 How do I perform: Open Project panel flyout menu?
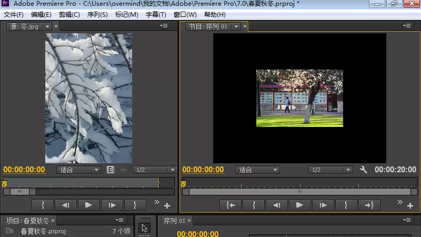pyautogui.click(x=119, y=220)
